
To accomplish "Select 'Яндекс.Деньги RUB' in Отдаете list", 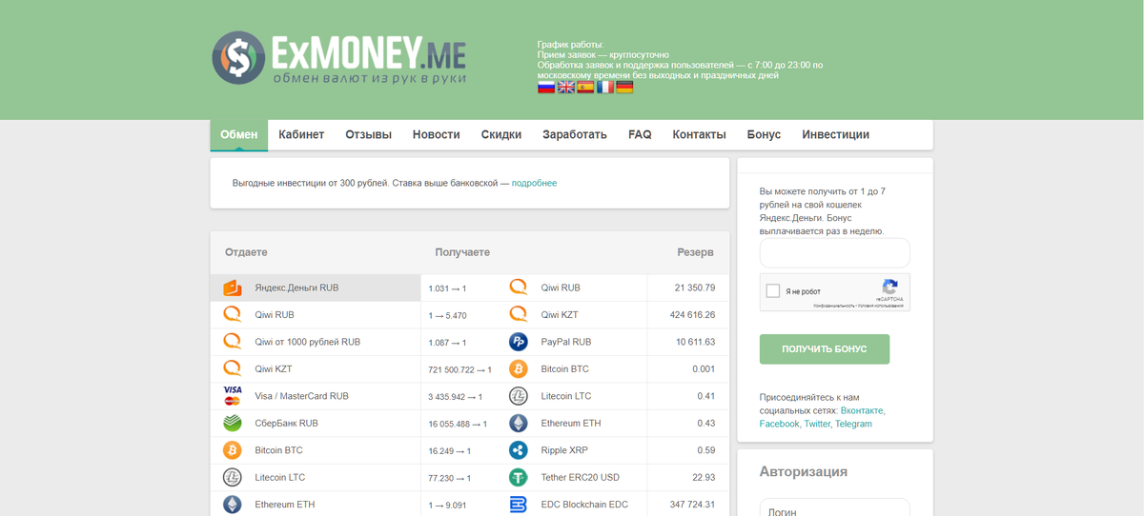I will 316,288.
